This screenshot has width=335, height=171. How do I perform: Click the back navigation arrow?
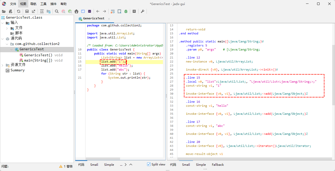click(x=98, y=11)
